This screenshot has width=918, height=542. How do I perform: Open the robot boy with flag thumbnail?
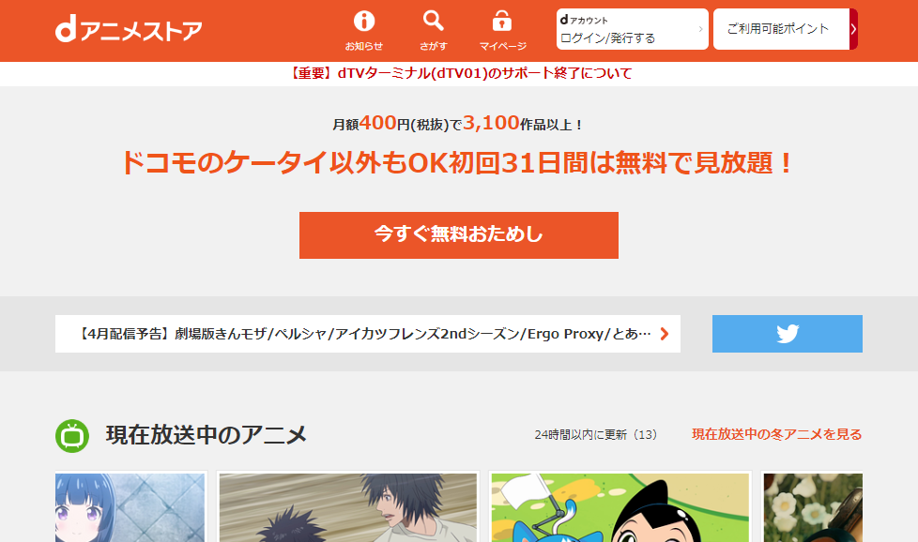click(x=620, y=507)
